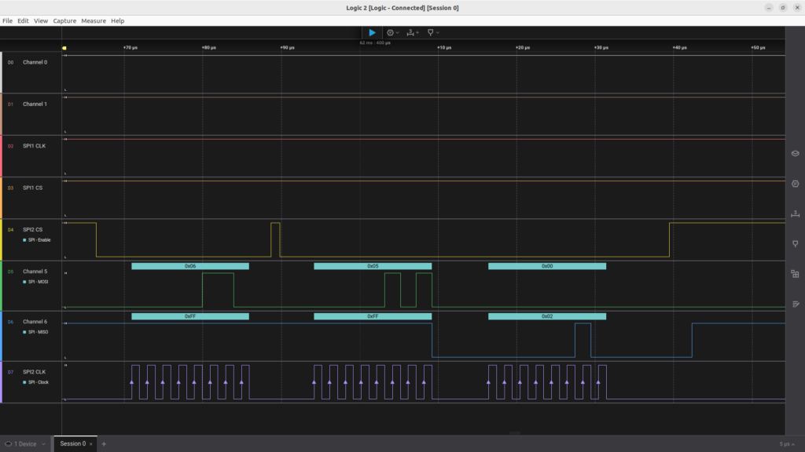Select the 0x02 MISO decoded frame

[x=547, y=317]
